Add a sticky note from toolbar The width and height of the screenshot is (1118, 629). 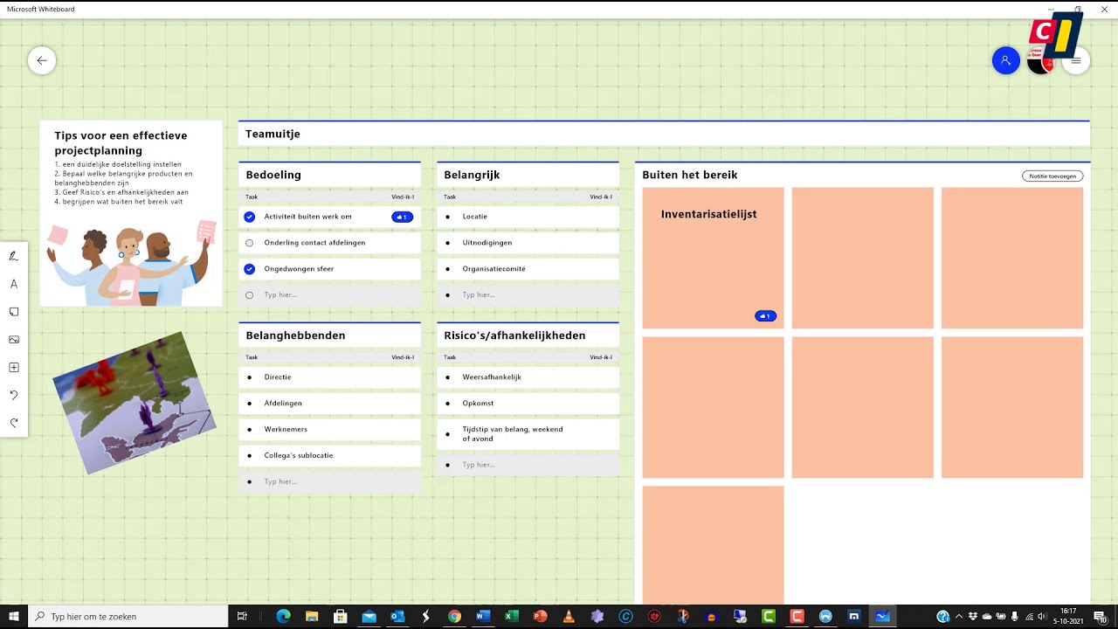pyautogui.click(x=14, y=312)
